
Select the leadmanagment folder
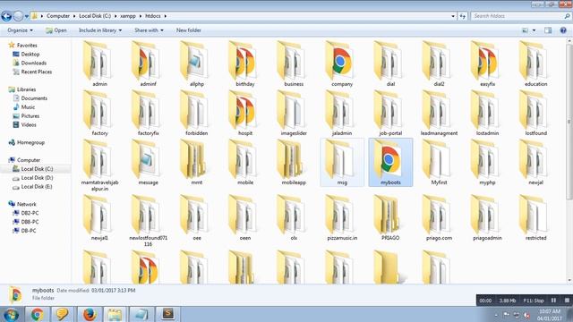(x=439, y=114)
